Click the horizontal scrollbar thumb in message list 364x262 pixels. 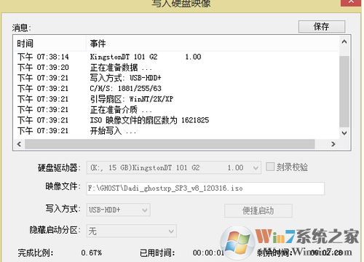click(x=170, y=144)
